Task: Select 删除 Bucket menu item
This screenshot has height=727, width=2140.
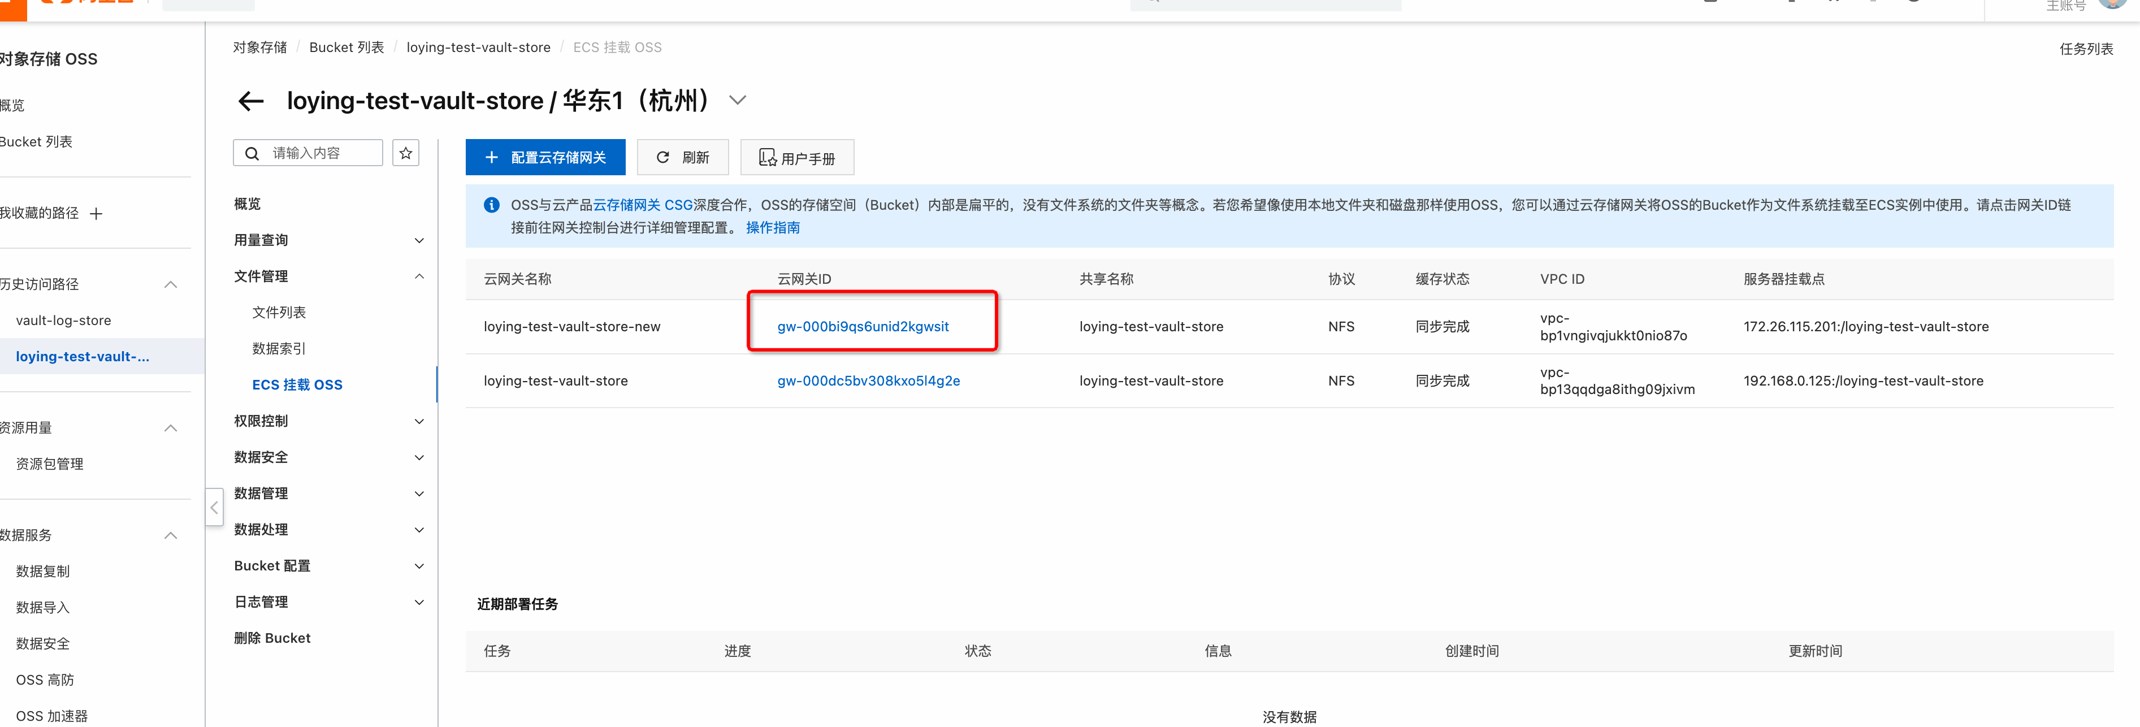Action: click(272, 638)
